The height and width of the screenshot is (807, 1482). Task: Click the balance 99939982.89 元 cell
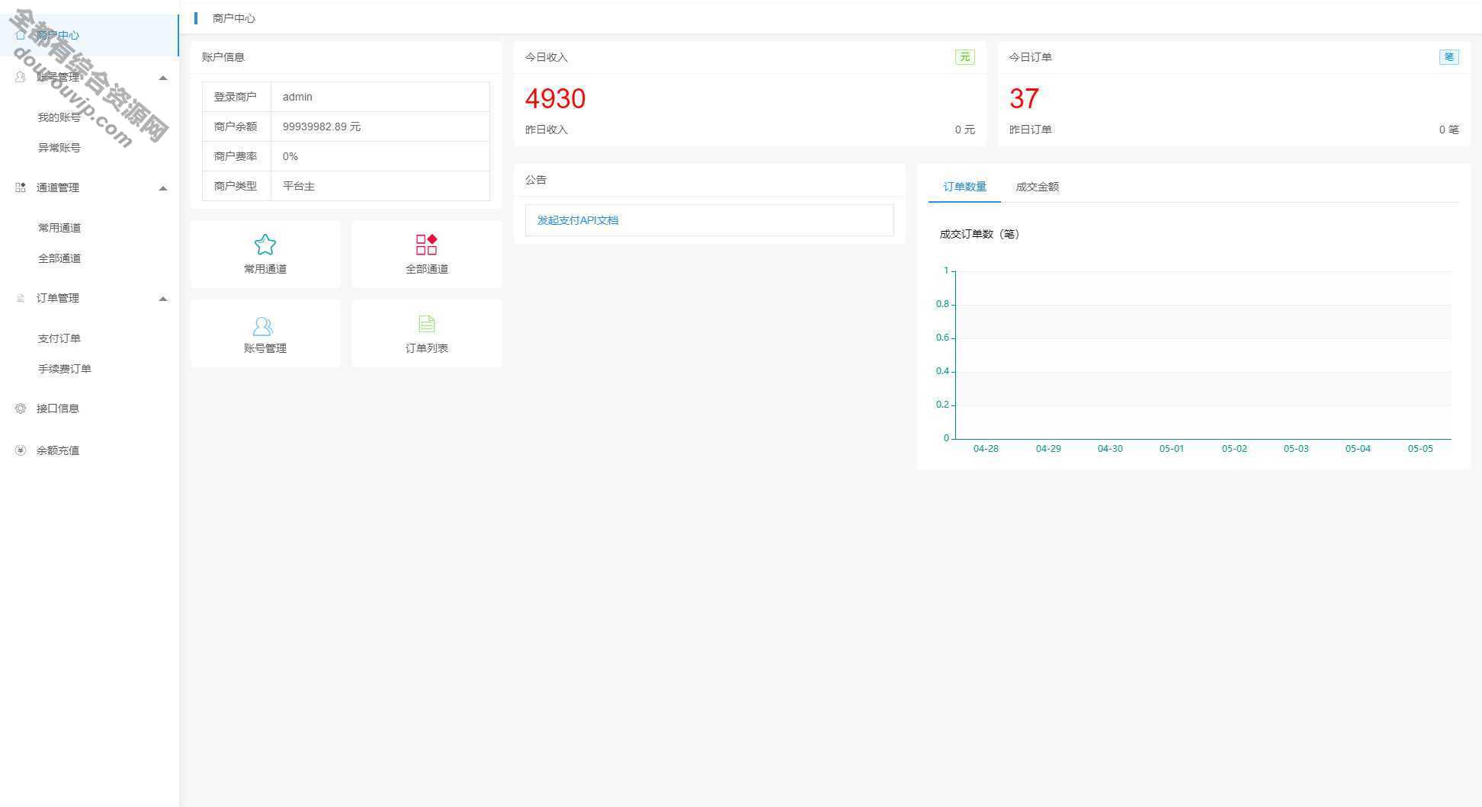(380, 126)
